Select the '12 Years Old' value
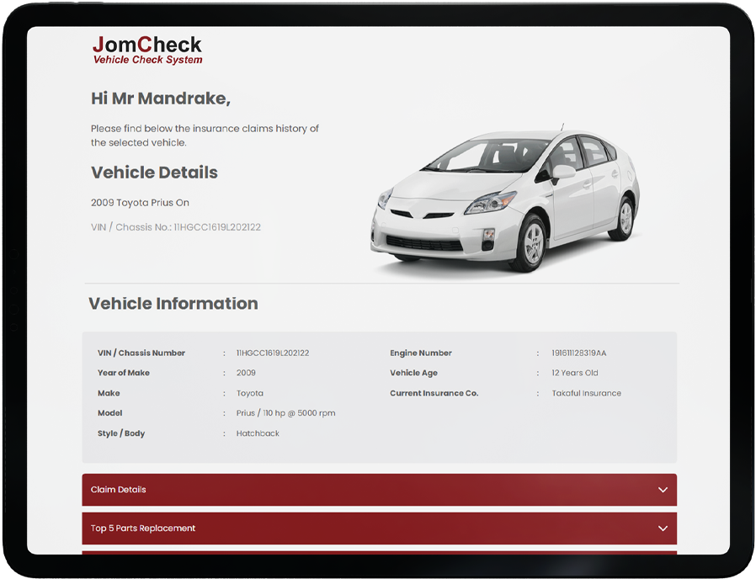The image size is (756, 579). pos(575,373)
